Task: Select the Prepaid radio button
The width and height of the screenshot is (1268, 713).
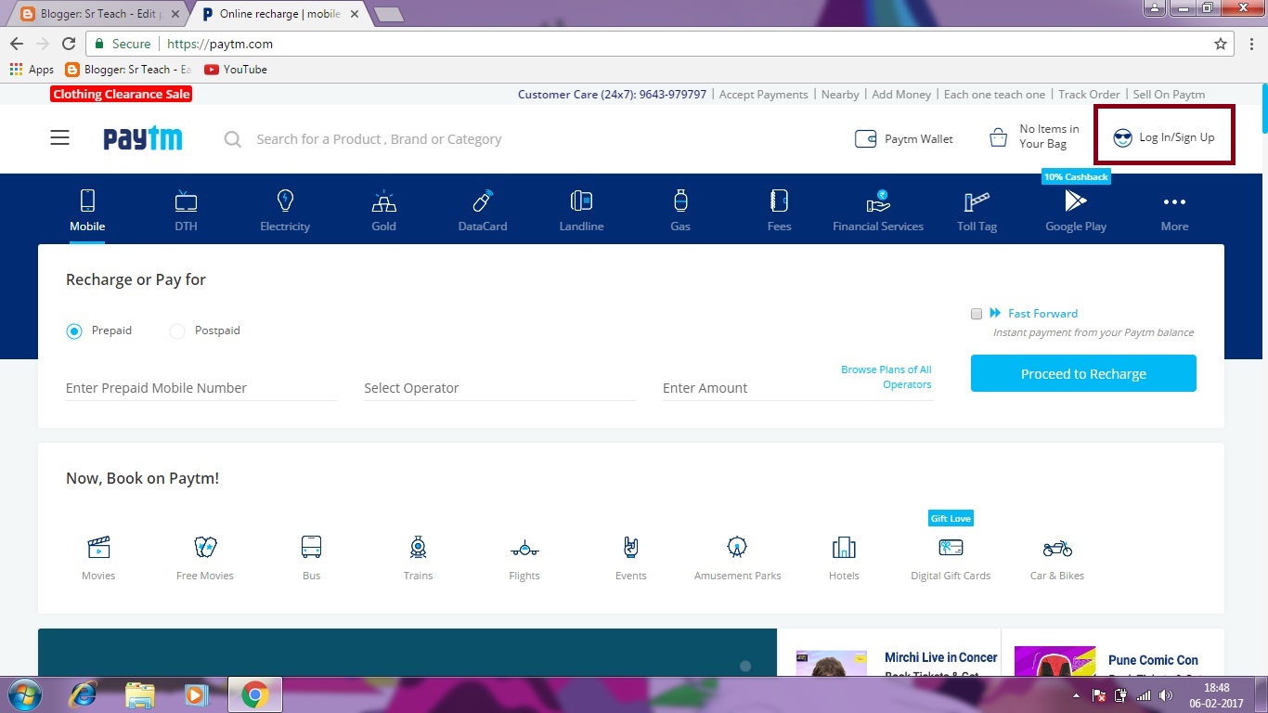Action: (x=74, y=331)
